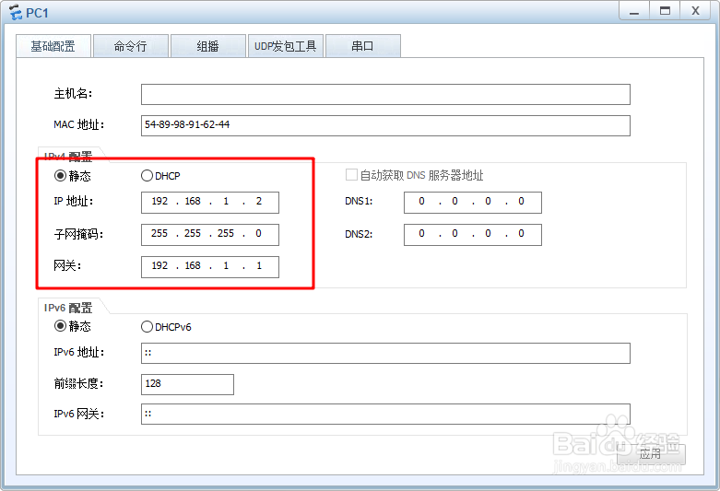Click the 应用 apply button

651,454
